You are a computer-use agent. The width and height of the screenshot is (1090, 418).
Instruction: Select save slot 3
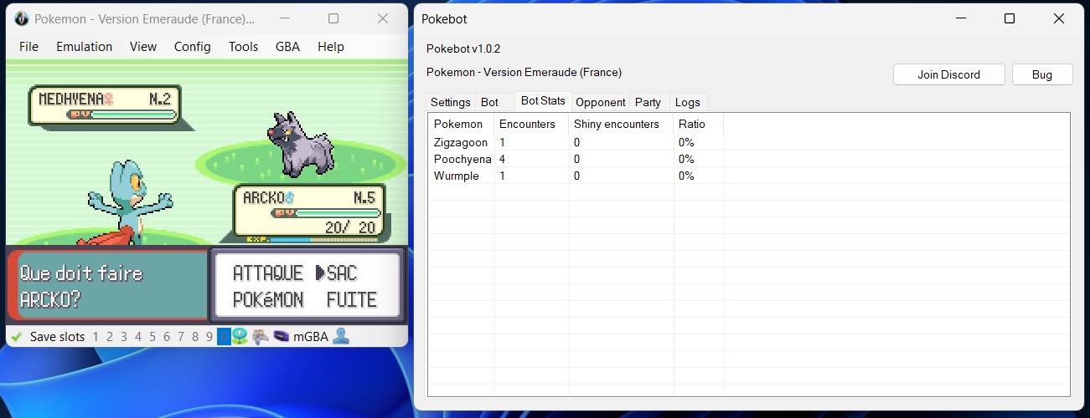click(124, 337)
